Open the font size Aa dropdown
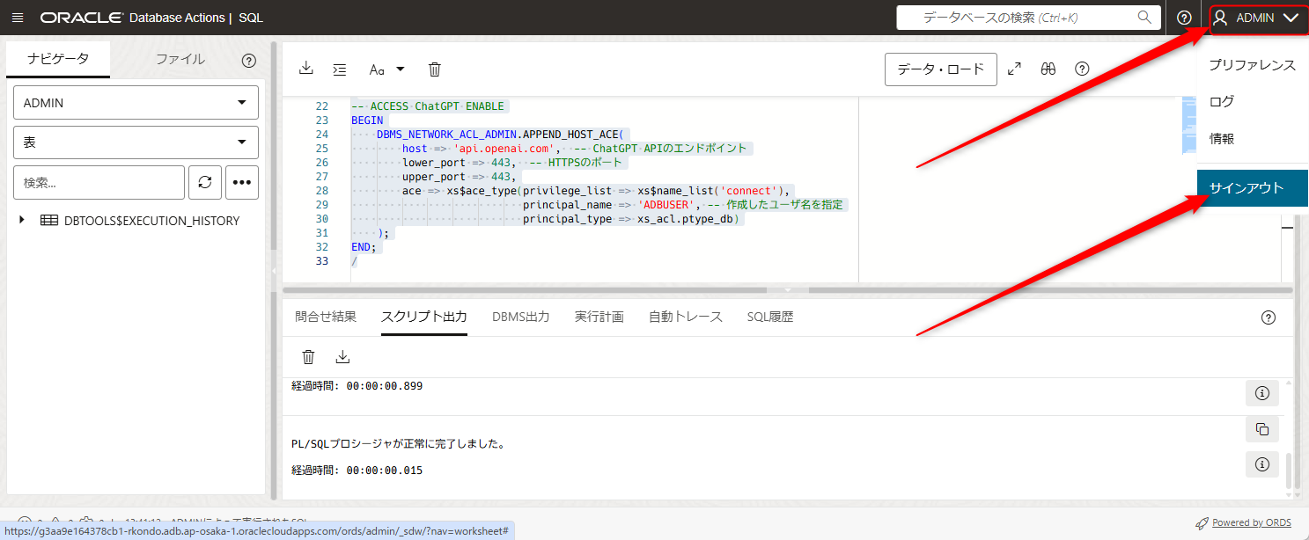The image size is (1309, 540). pyautogui.click(x=386, y=69)
